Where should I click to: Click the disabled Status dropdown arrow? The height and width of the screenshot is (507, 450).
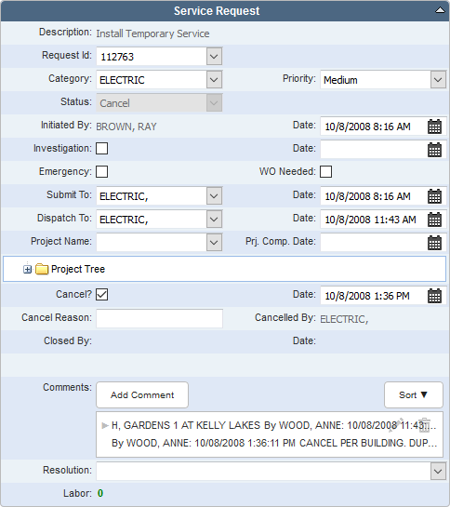coord(214,103)
